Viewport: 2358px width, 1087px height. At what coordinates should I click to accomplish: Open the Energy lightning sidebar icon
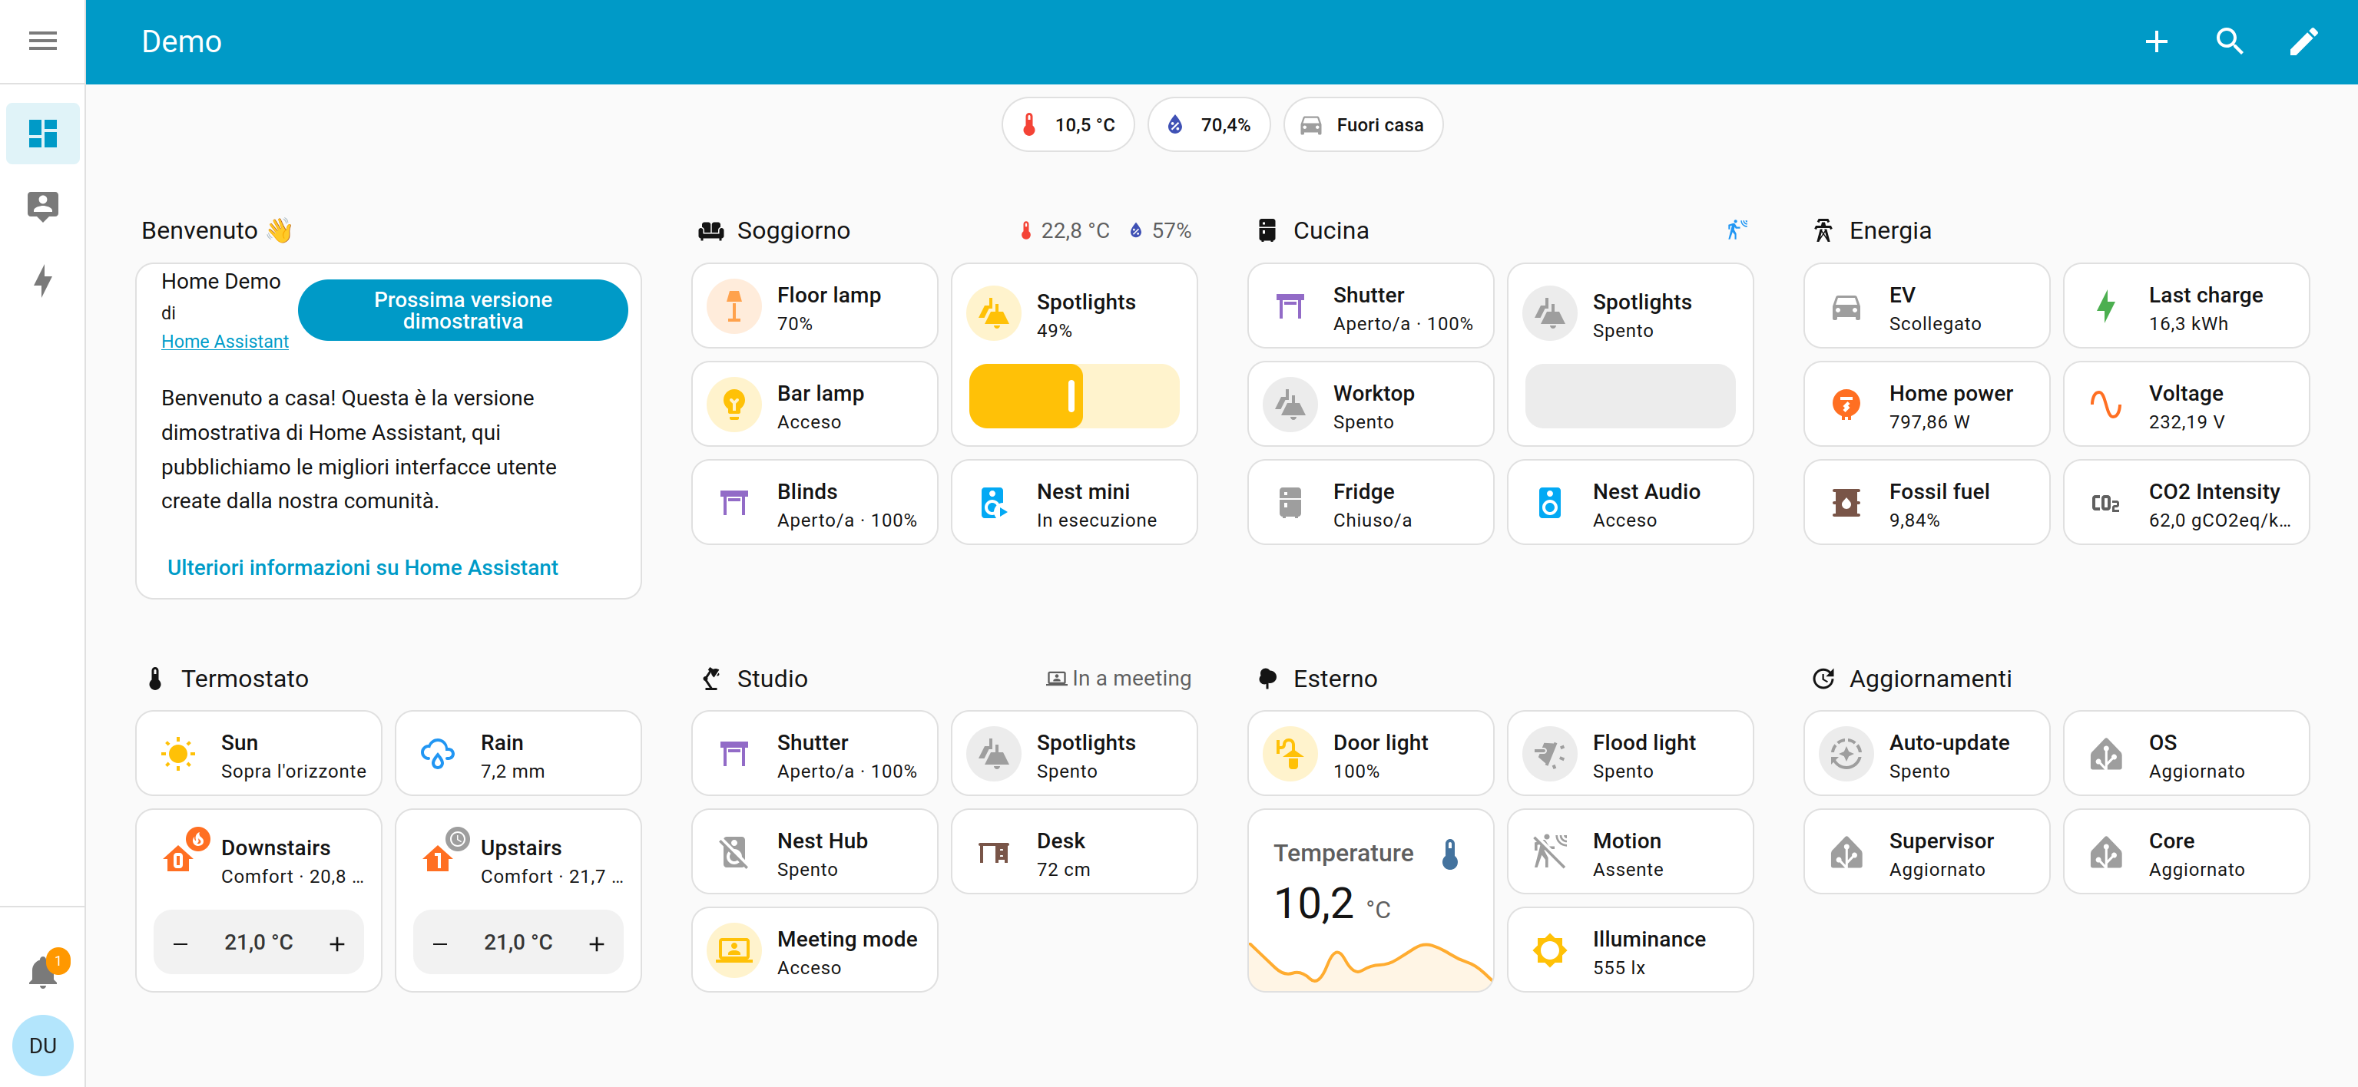(x=42, y=280)
